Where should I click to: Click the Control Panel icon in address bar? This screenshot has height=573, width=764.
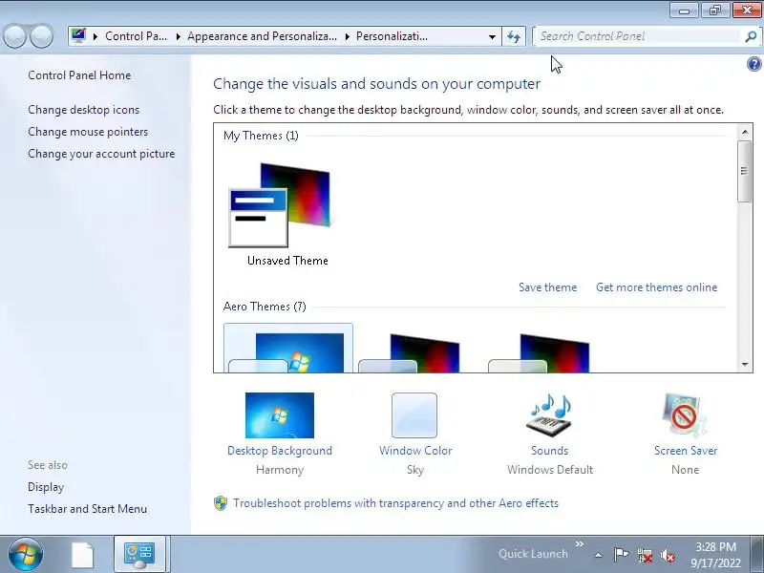78,36
